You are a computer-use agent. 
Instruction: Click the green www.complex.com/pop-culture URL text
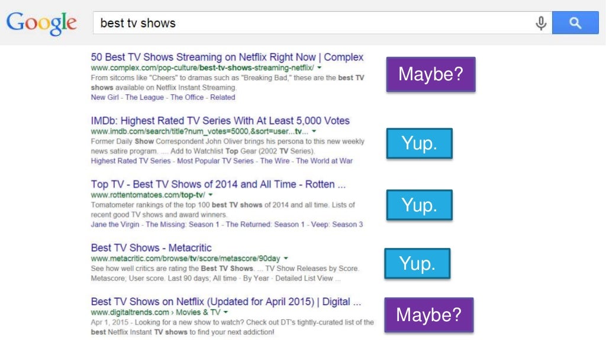202,68
